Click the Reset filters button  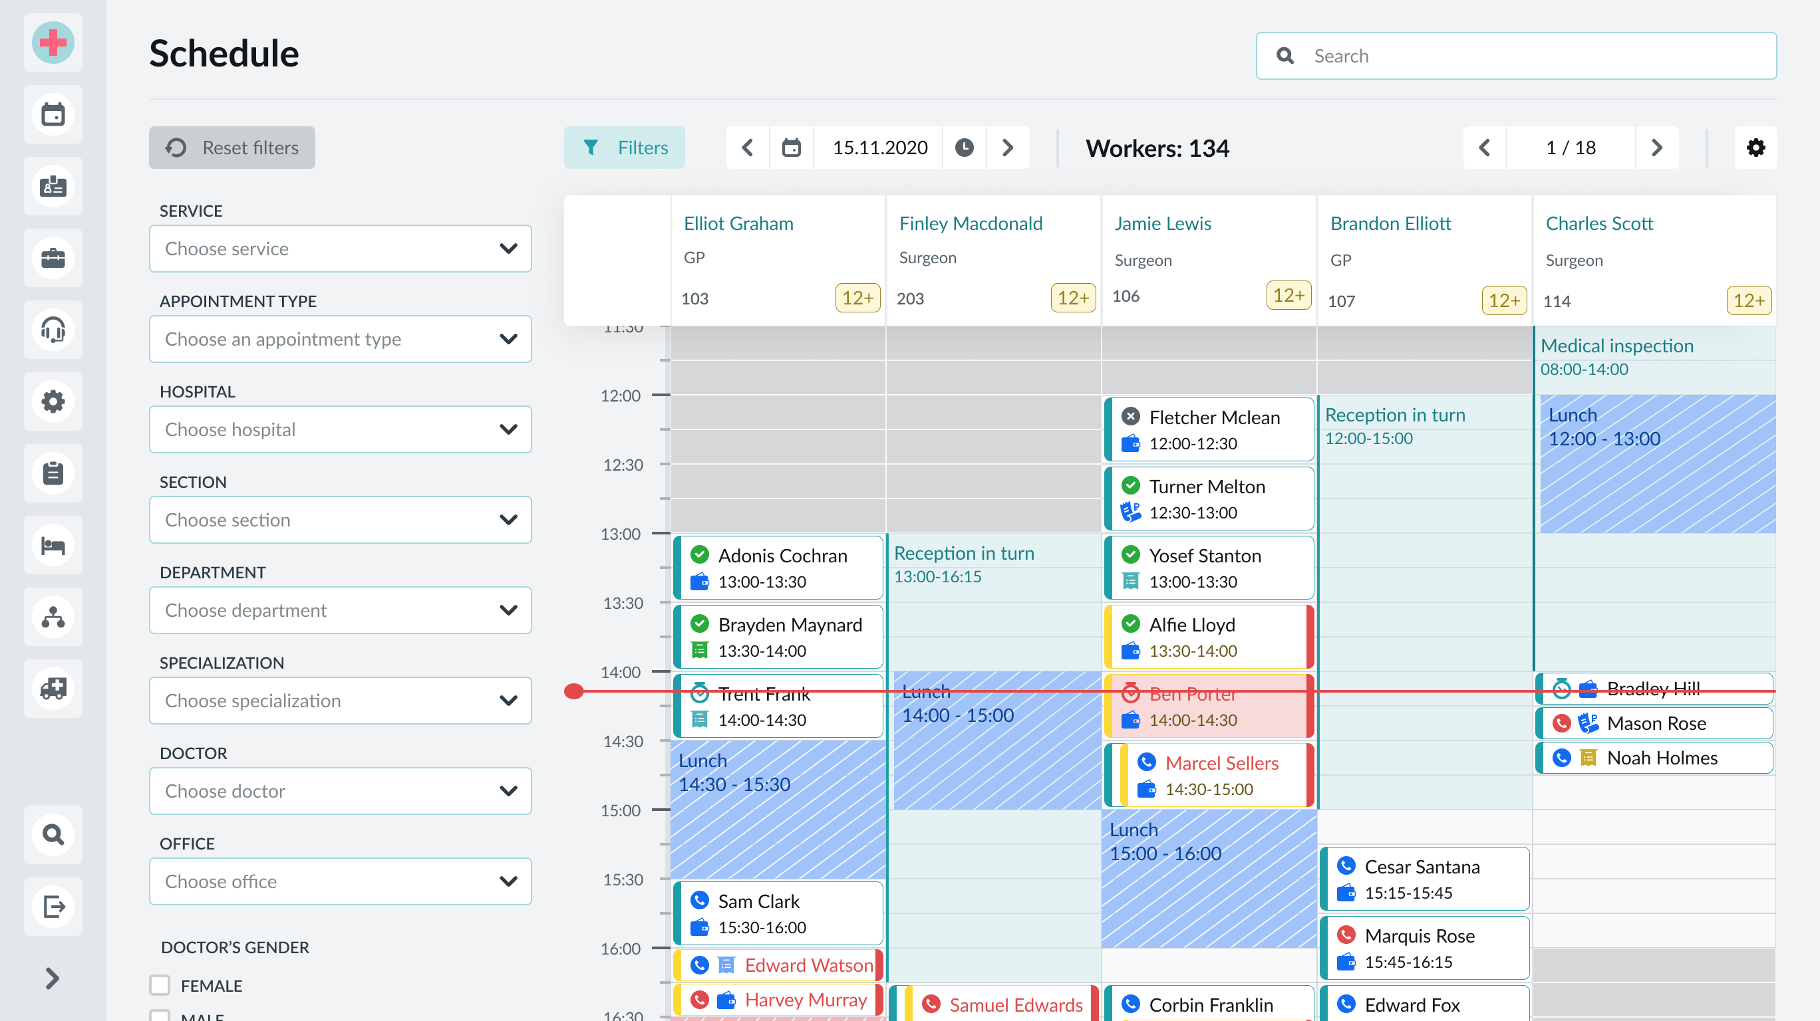coord(231,148)
